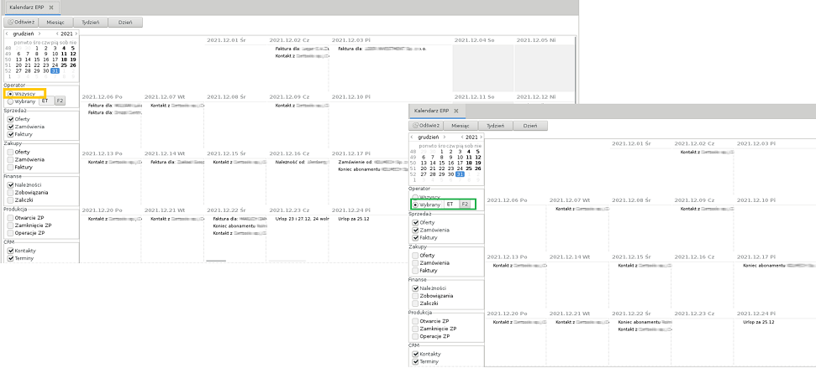
Task: Uncheck Należności in back window
Action: [x=10, y=184]
